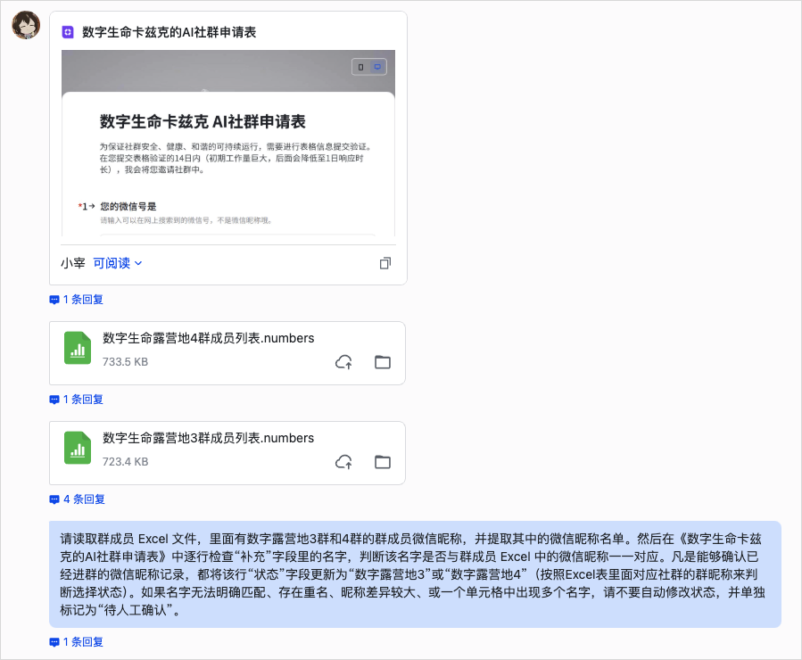Switch form preview to mobile view
Image resolution: width=802 pixels, height=660 pixels.
(360, 67)
